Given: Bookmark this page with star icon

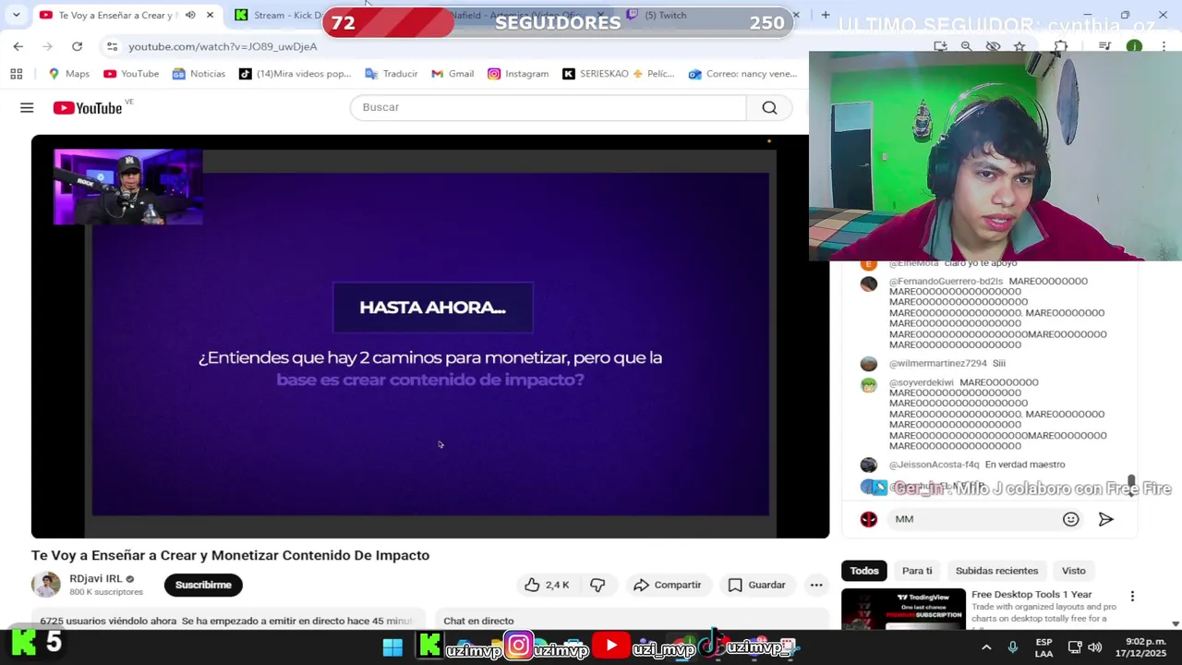Looking at the screenshot, I should tap(1019, 46).
